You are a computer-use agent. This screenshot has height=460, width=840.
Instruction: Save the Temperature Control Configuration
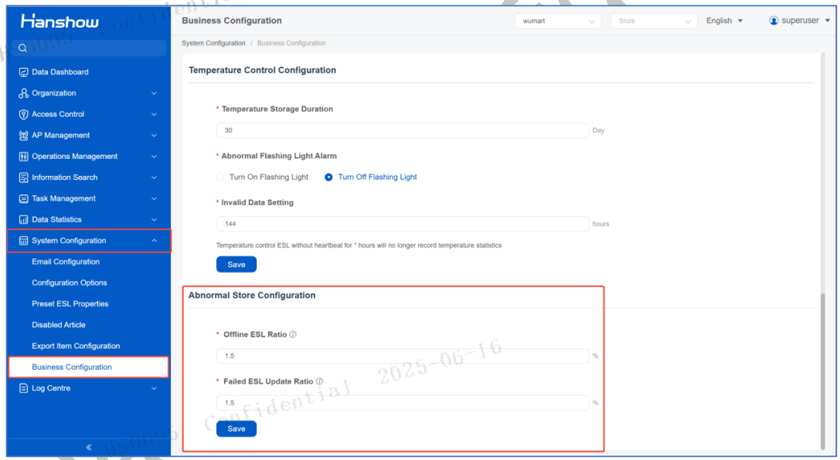click(236, 264)
